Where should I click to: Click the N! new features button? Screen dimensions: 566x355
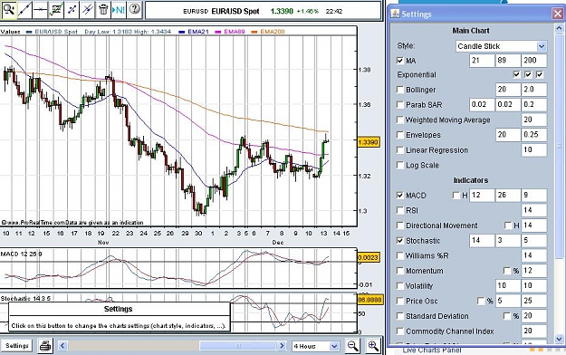[x=119, y=10]
